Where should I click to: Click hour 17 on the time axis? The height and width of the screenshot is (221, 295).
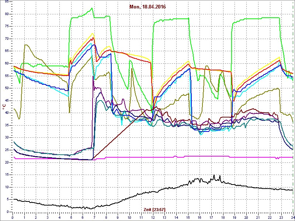(x=211, y=218)
